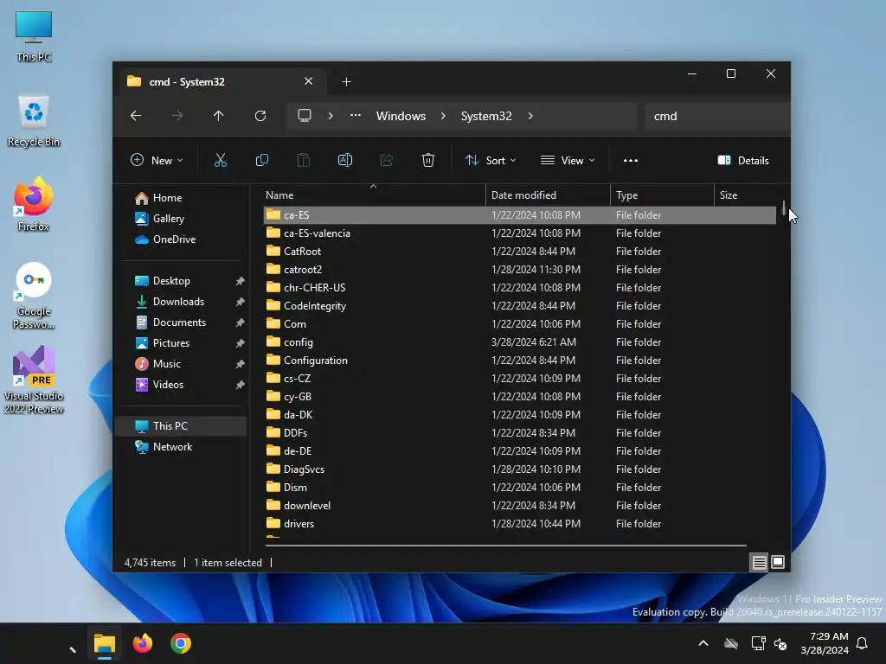Viewport: 886px width, 664px height.
Task: Open the See more ellipsis menu
Action: coord(631,160)
